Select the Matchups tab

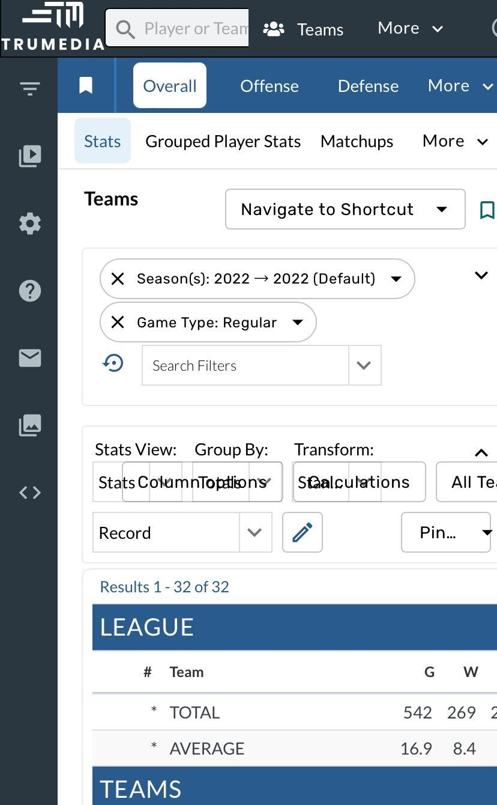(x=357, y=141)
